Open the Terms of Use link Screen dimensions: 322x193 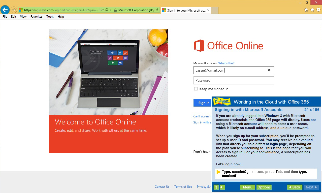point(183,186)
